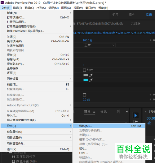This screenshot has width=155, height=163.
Task: Choose 打开团队项目... menu entry
Action: pos(37,22)
